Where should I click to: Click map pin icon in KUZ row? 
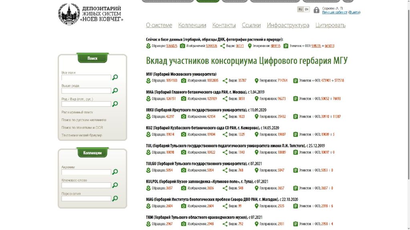coord(257,134)
